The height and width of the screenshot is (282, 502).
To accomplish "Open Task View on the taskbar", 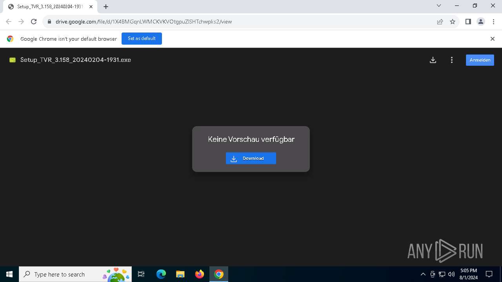I will 141,274.
